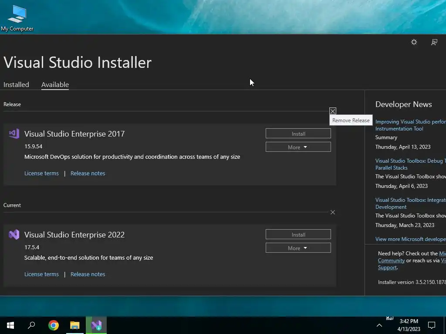Click the Microsoft DevOps solution description
This screenshot has height=334, width=446.
point(132,157)
